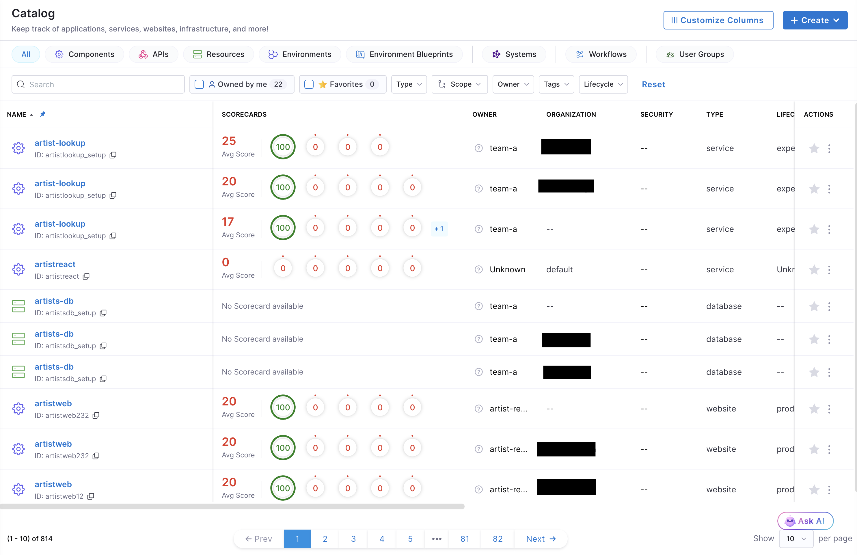857x555 pixels.
Task: Expand the Type filter dropdown
Action: (409, 84)
